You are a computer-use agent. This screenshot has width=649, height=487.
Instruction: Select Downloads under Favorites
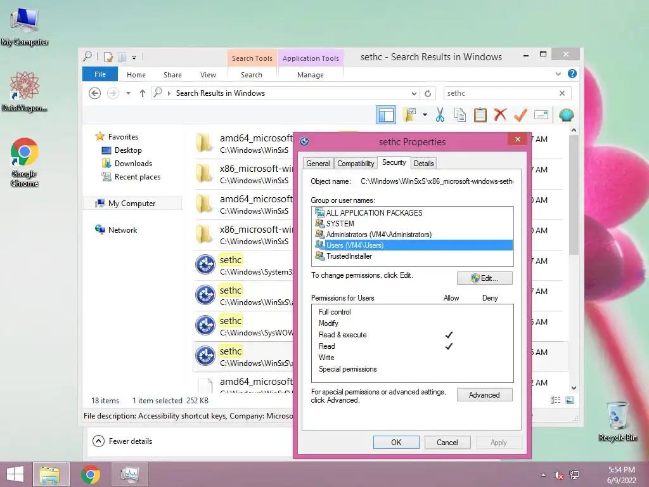133,164
